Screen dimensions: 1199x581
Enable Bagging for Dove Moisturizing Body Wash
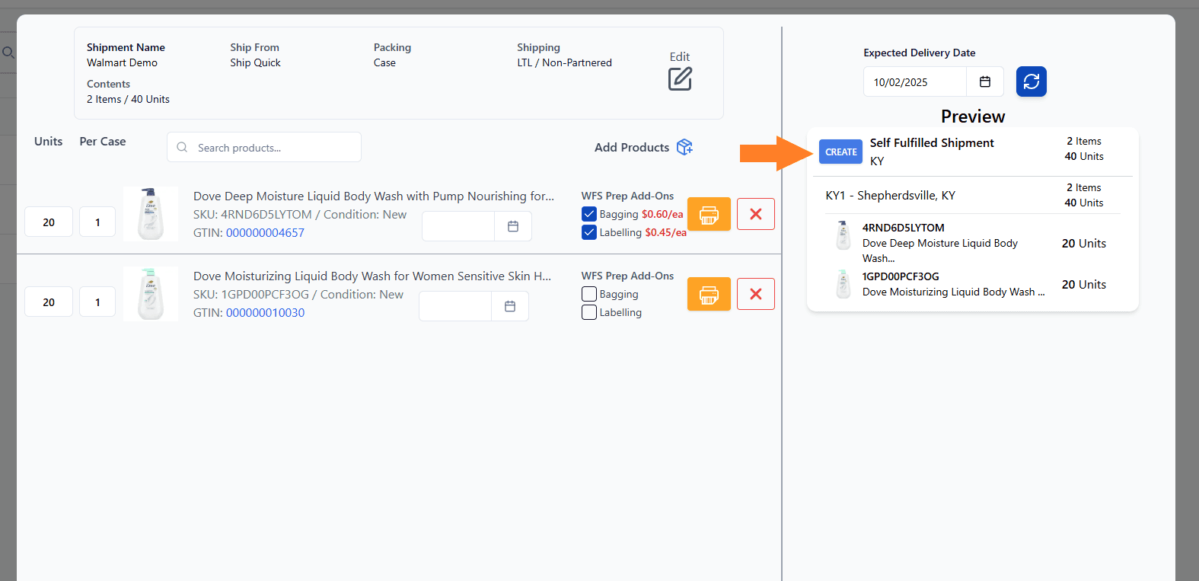click(x=589, y=294)
